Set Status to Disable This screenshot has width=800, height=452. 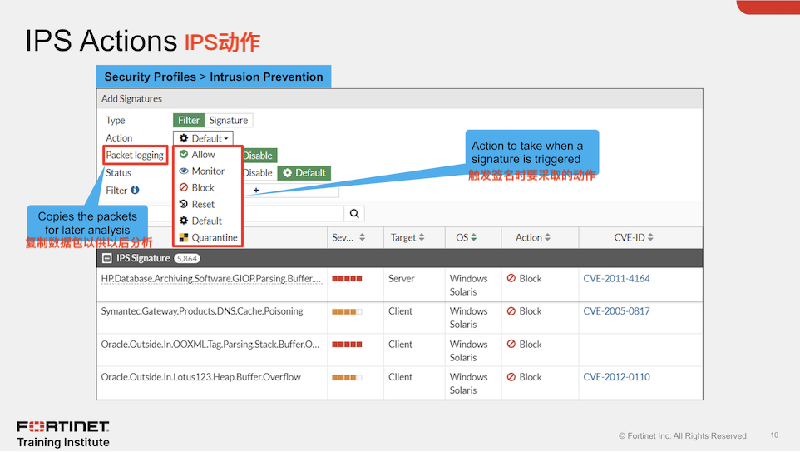click(259, 173)
